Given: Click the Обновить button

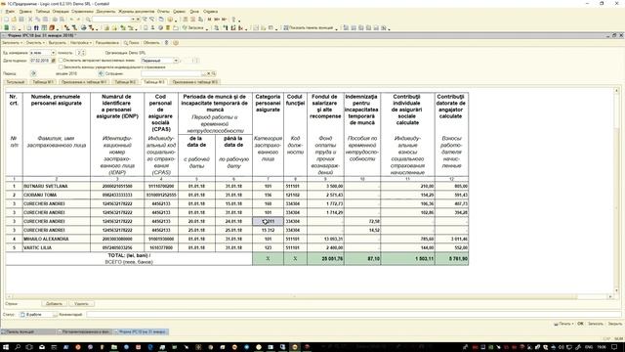Looking at the screenshot, I should pos(151,43).
